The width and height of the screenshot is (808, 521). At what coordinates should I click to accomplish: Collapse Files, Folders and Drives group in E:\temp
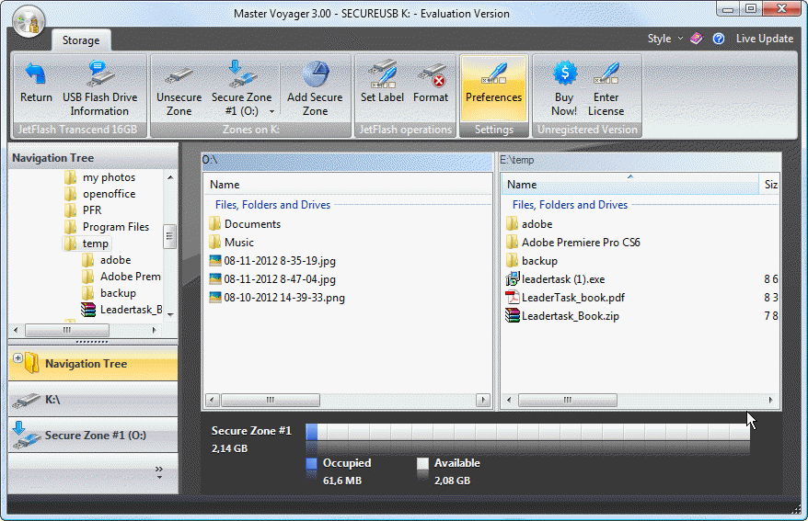click(x=570, y=205)
